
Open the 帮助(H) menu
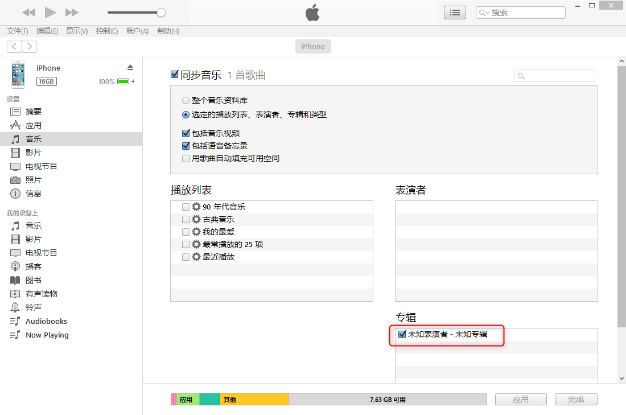tap(168, 31)
